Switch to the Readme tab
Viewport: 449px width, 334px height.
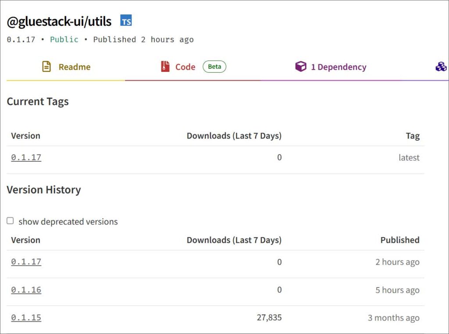[74, 67]
